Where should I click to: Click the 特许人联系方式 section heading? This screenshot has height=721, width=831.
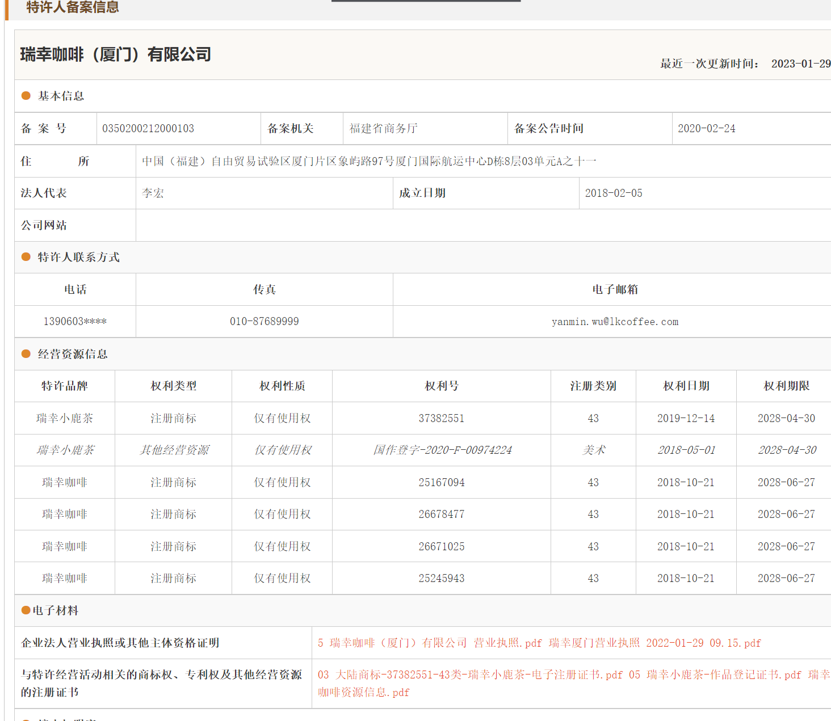(x=78, y=257)
